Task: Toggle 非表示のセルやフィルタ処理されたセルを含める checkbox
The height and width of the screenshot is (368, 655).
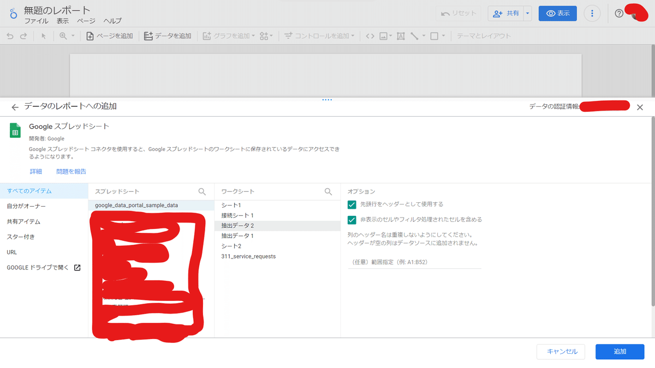Action: pos(352,220)
